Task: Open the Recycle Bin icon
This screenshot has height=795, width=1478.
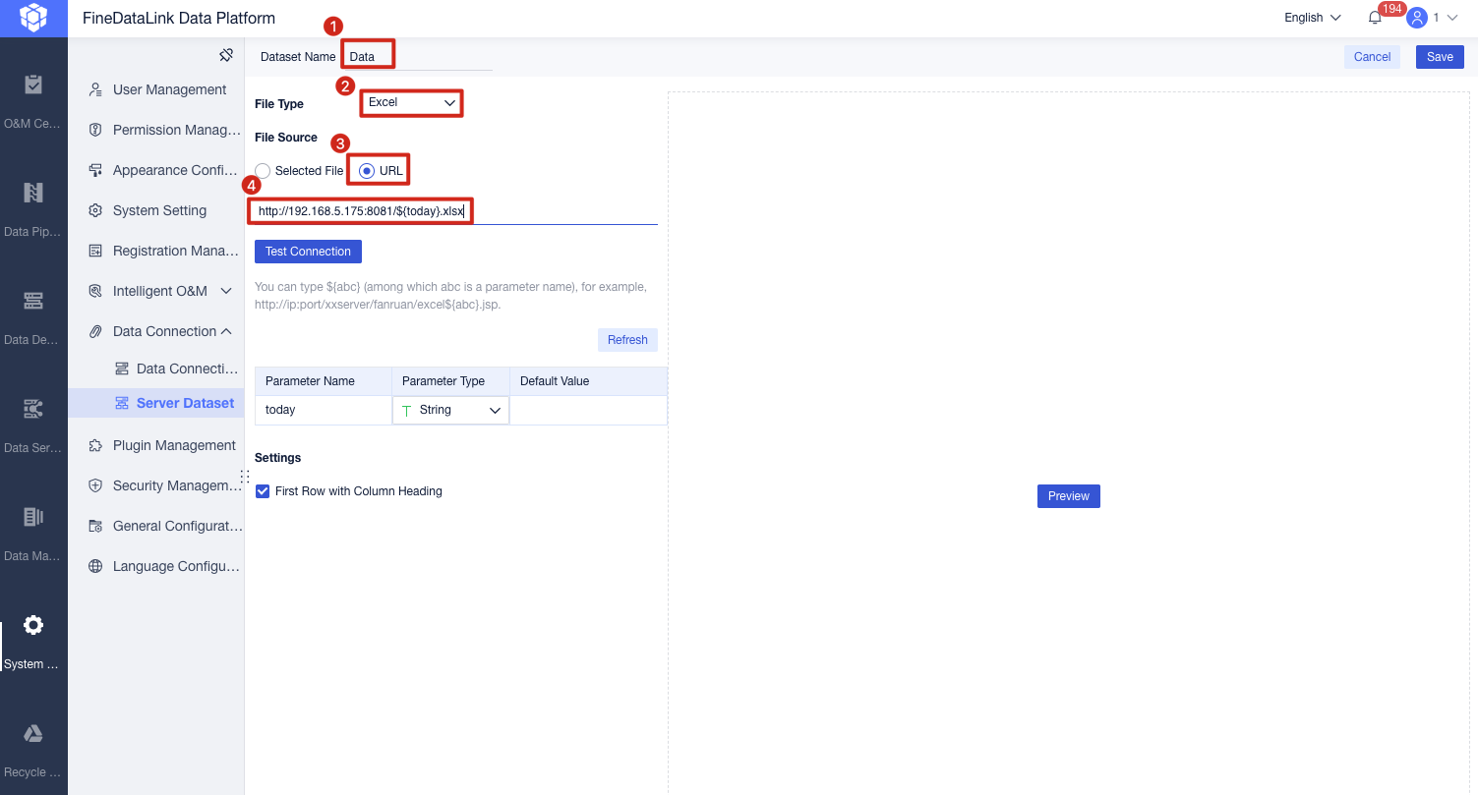Action: pyautogui.click(x=33, y=733)
